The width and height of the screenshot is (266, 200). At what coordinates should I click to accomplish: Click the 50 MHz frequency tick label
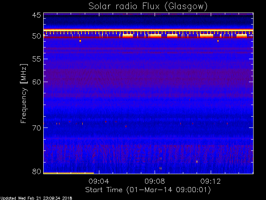pos(37,36)
